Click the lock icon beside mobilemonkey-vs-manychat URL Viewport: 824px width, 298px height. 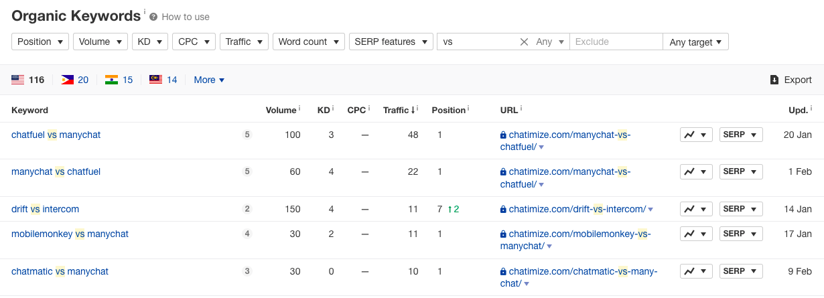[503, 234]
